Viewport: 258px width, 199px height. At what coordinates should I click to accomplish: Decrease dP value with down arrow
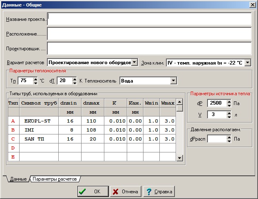click(229, 105)
